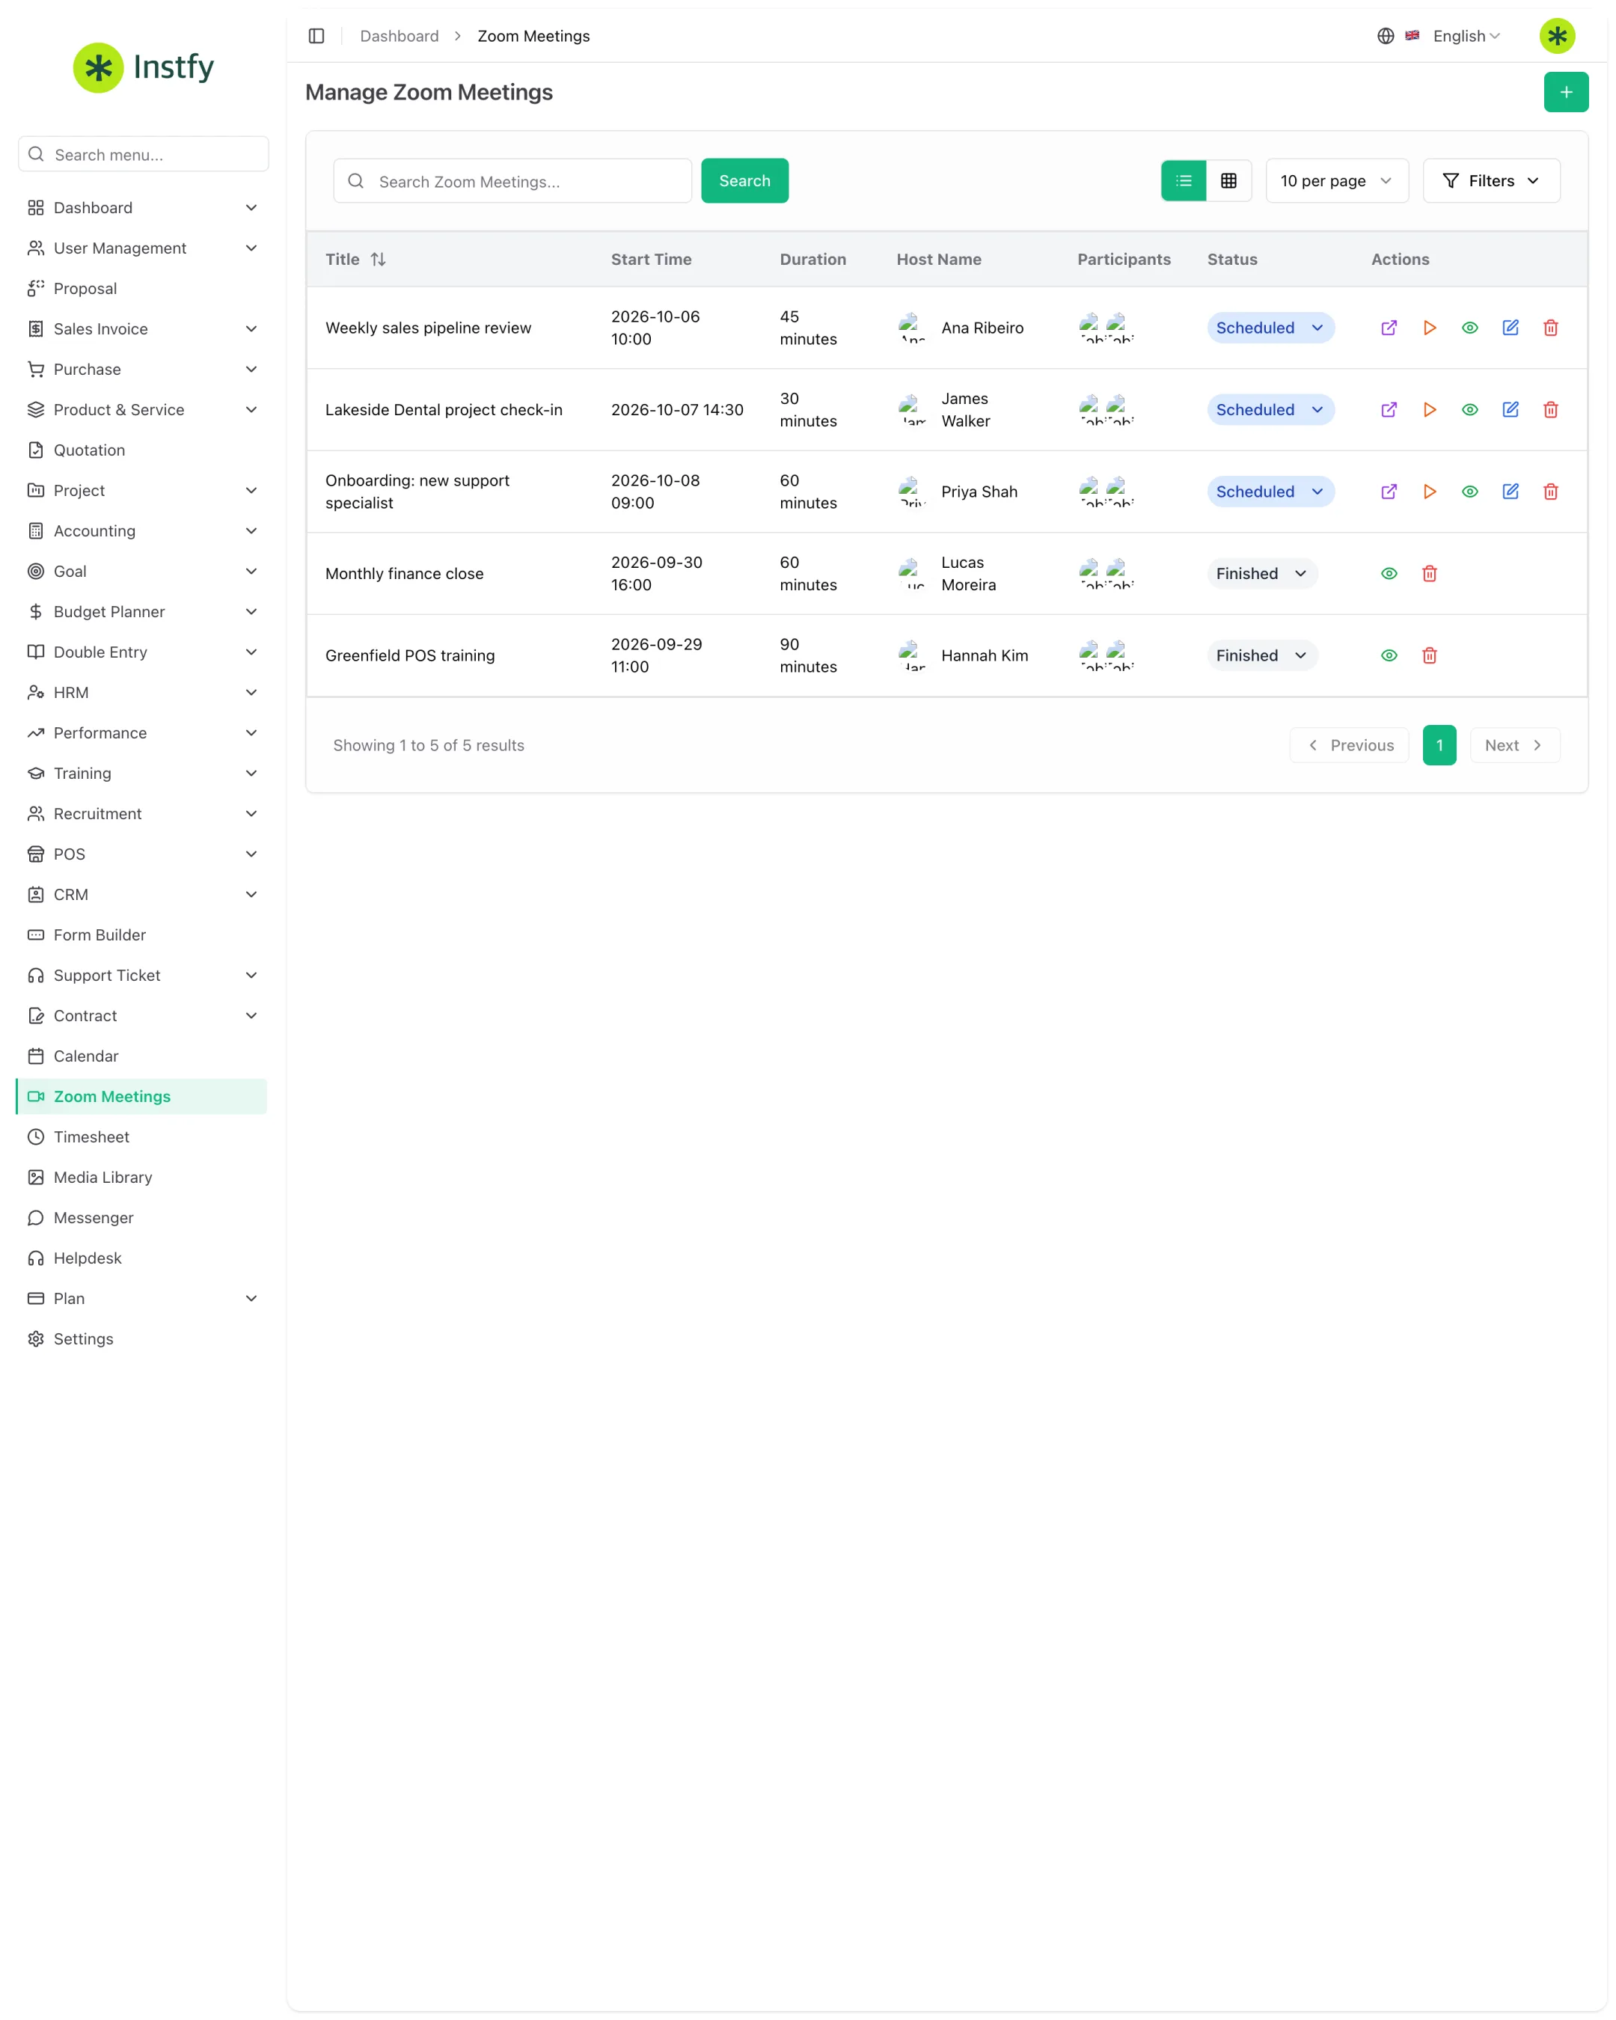The height and width of the screenshot is (2020, 1616).
Task: Focus the Search Zoom Meetings field
Action: click(512, 181)
